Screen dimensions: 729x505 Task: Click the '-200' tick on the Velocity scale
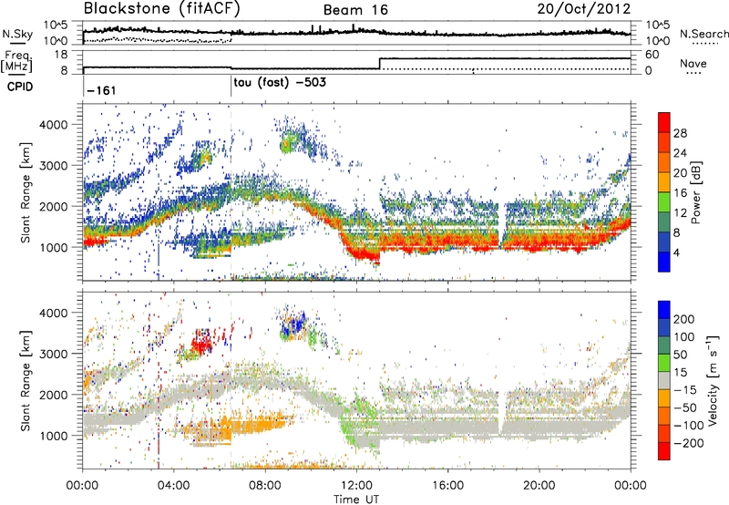point(689,443)
